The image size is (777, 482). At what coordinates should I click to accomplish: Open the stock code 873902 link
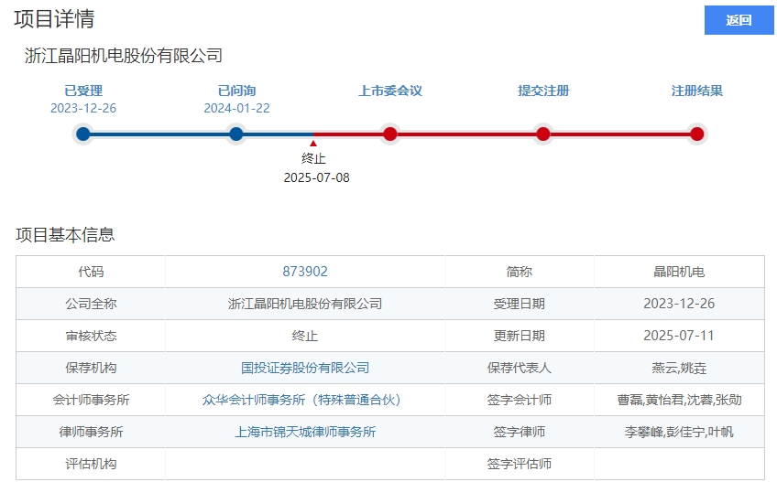point(305,272)
